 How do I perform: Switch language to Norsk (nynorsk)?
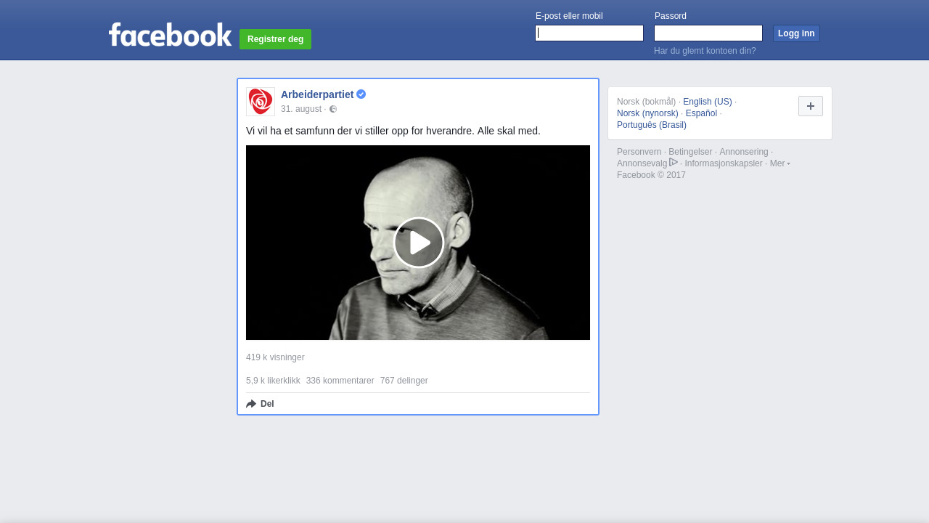647,113
